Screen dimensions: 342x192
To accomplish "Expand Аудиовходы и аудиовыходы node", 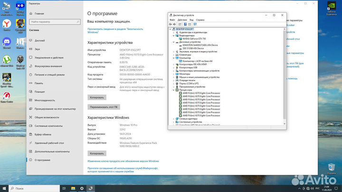I will click(x=174, y=32).
